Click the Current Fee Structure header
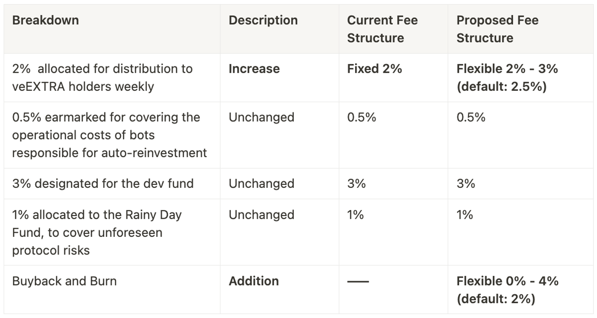 (382, 29)
